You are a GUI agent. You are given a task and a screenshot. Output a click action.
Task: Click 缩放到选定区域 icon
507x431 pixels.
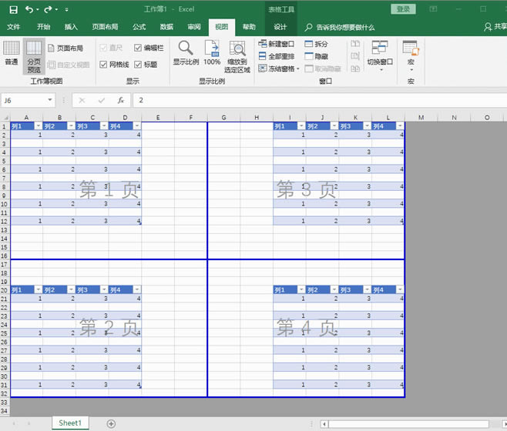[238, 54]
